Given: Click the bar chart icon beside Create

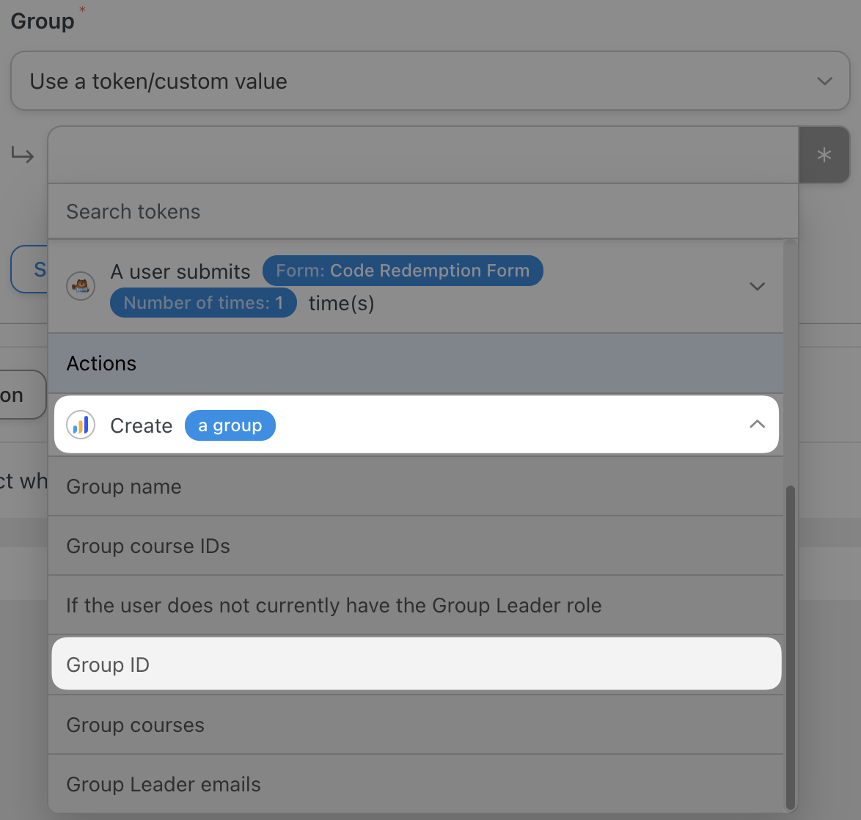Looking at the screenshot, I should (81, 425).
